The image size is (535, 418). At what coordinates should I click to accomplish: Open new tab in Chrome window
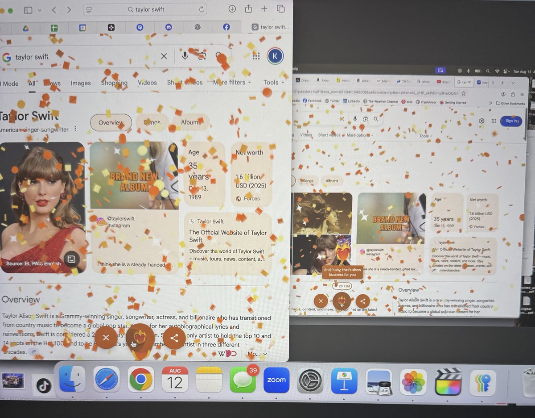(x=502, y=83)
